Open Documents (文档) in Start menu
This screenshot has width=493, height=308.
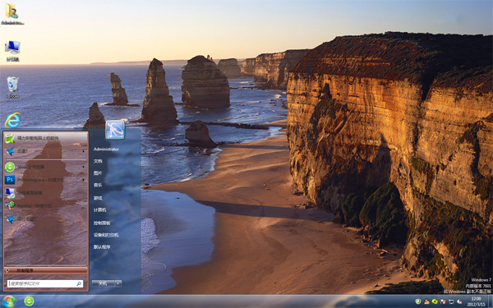[x=98, y=161]
